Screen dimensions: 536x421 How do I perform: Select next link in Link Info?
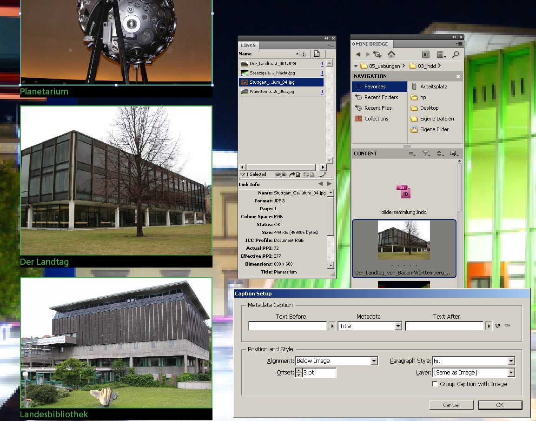[x=329, y=184]
